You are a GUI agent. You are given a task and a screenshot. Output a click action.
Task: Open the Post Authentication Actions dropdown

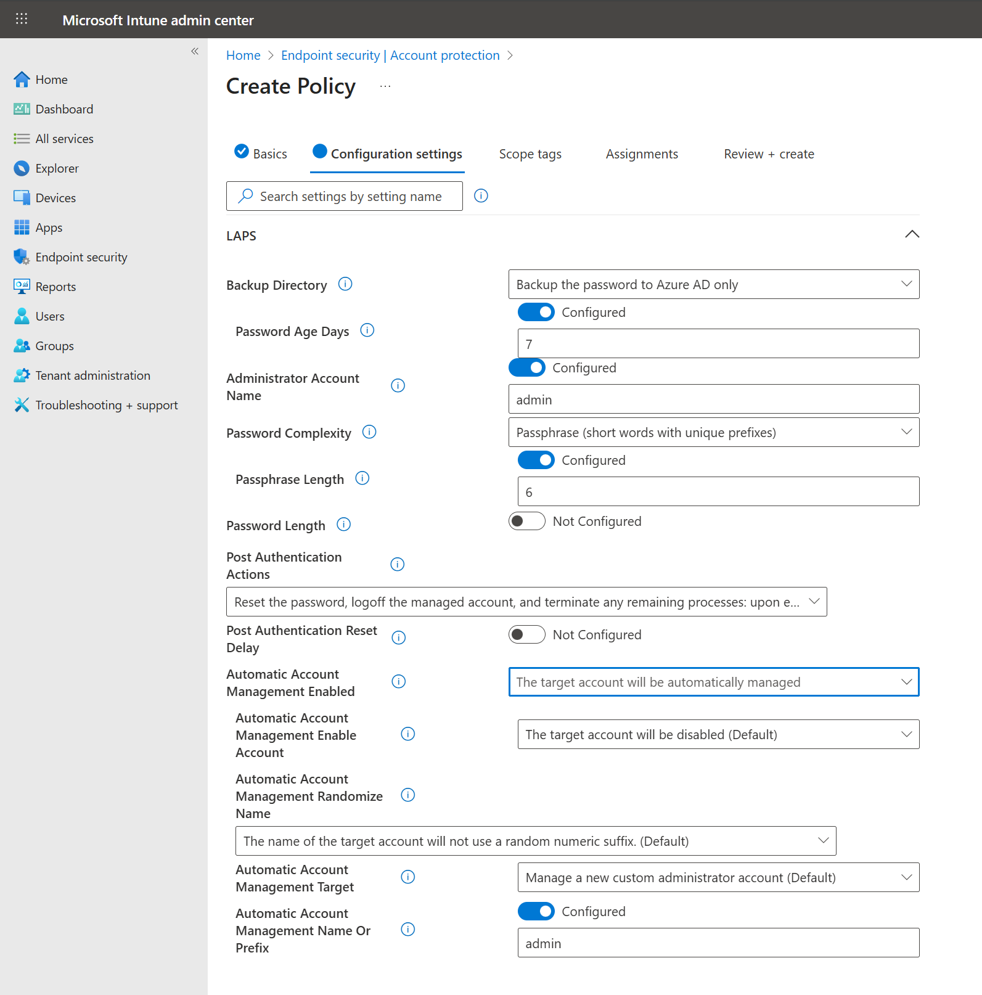click(526, 602)
